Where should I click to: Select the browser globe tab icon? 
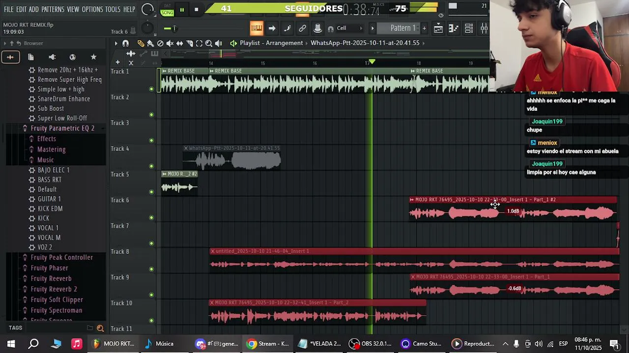click(x=73, y=57)
